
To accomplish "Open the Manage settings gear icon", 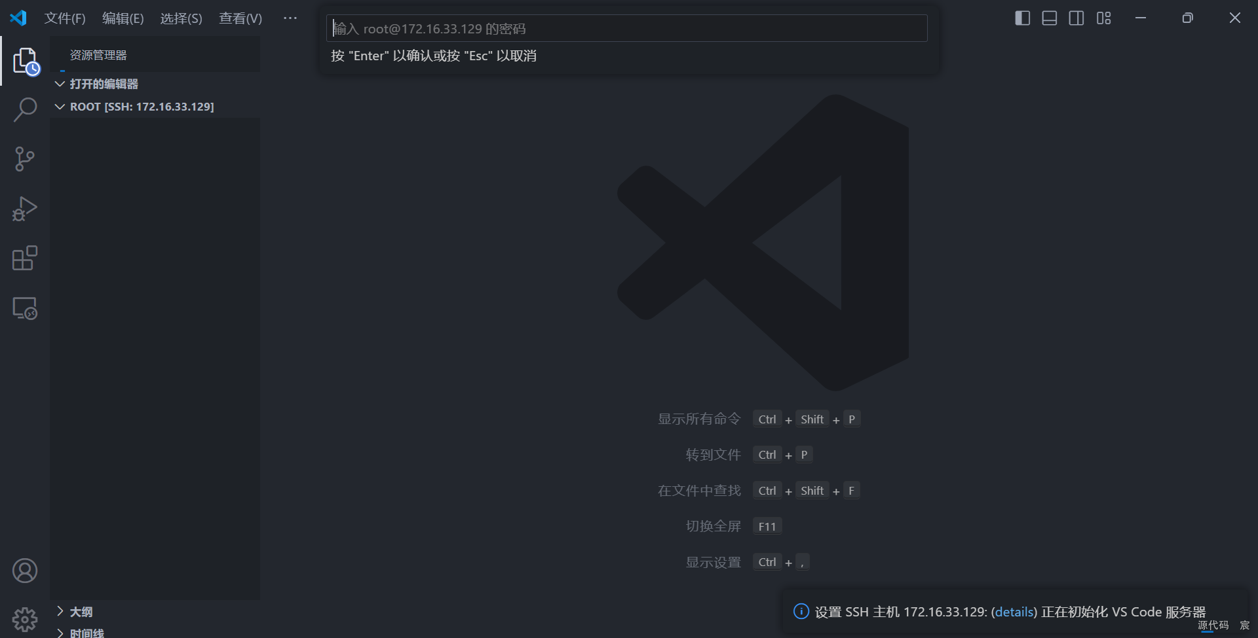I will pos(25,619).
